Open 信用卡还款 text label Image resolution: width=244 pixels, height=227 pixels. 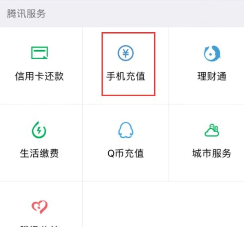pyautogui.click(x=40, y=76)
